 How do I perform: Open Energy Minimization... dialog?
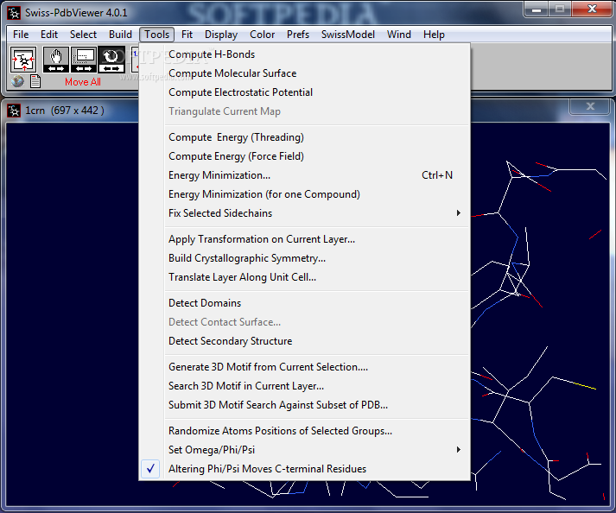click(304, 175)
